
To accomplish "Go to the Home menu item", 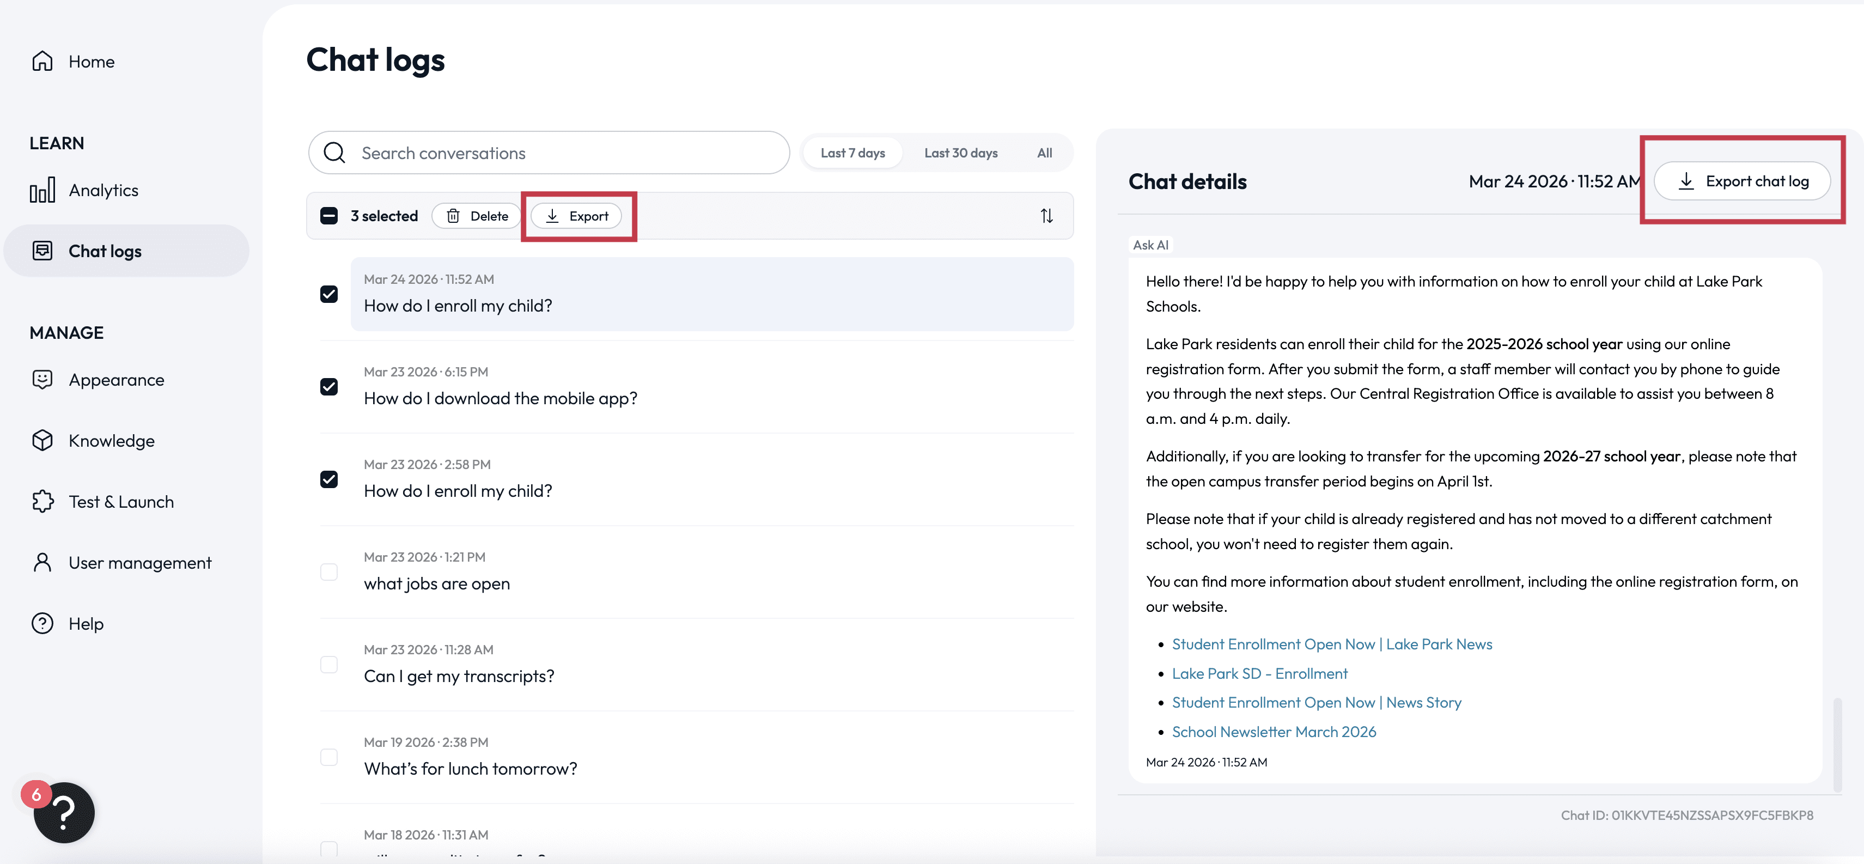I will pyautogui.click(x=126, y=62).
